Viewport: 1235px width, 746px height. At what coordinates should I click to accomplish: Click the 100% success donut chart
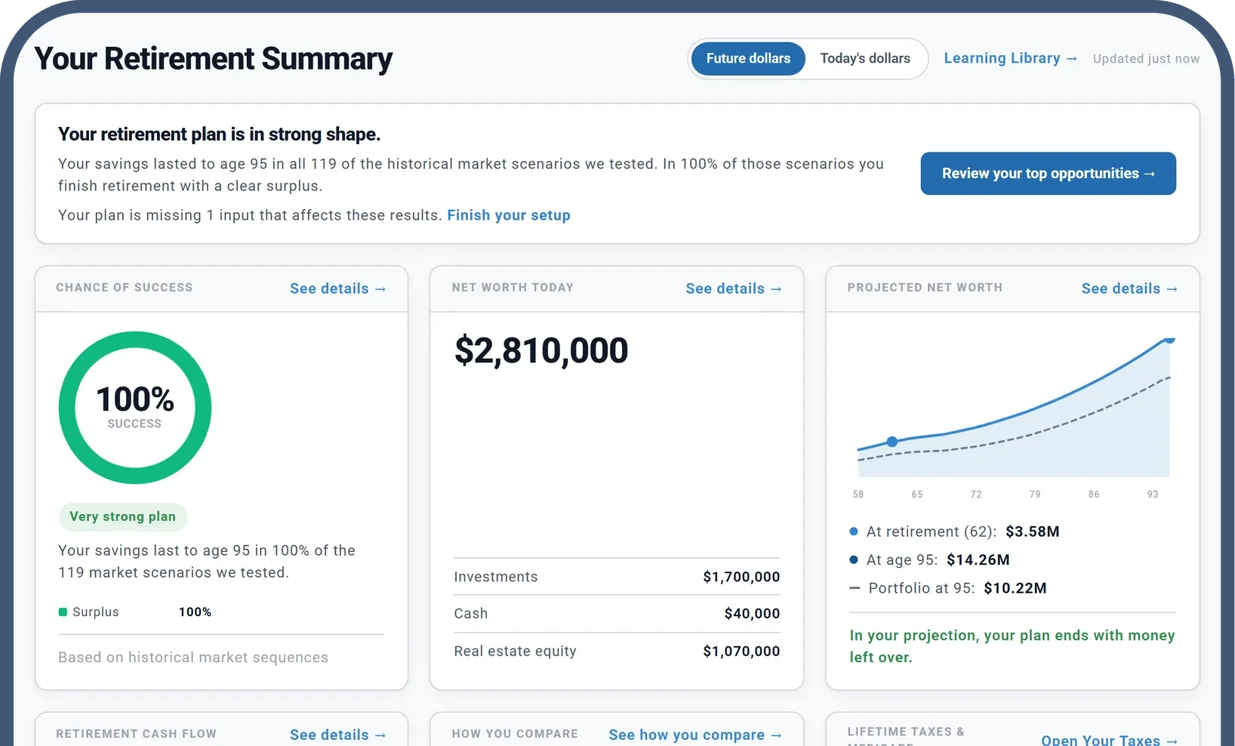tap(135, 408)
